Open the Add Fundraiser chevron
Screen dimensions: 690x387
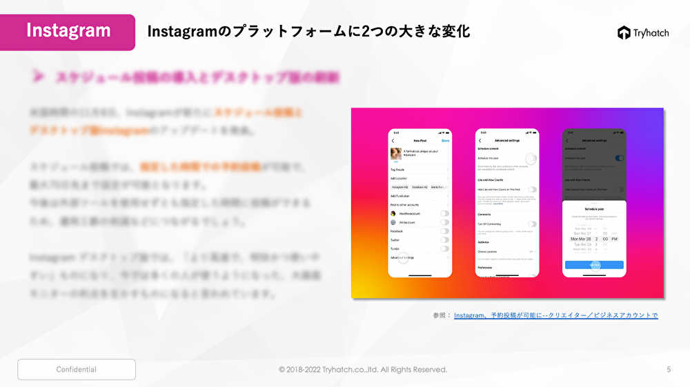[x=448, y=196]
